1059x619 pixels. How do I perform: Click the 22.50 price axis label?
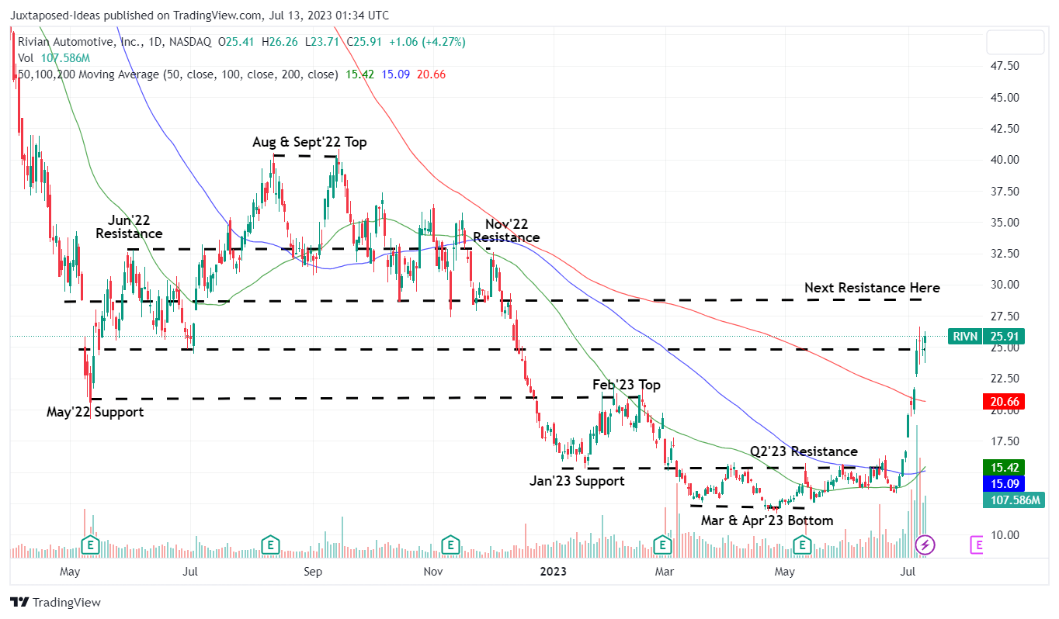click(x=1004, y=379)
